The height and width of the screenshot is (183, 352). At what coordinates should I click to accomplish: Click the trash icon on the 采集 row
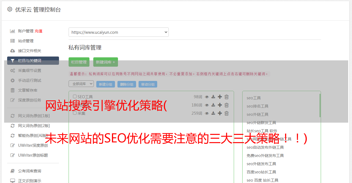(x=227, y=113)
